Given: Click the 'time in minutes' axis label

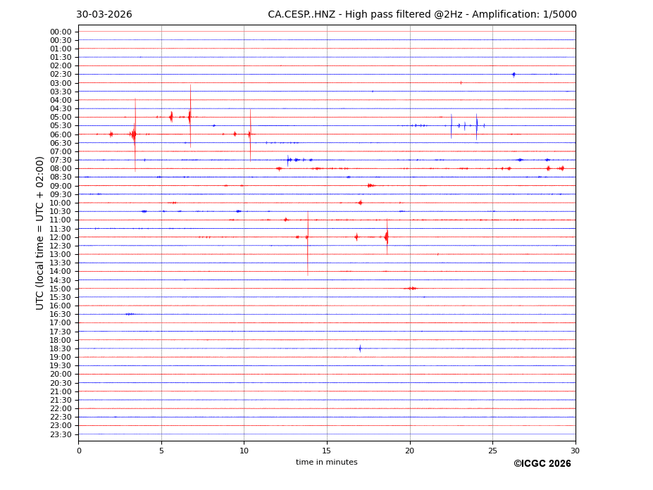Looking at the screenshot, I should 326,462.
